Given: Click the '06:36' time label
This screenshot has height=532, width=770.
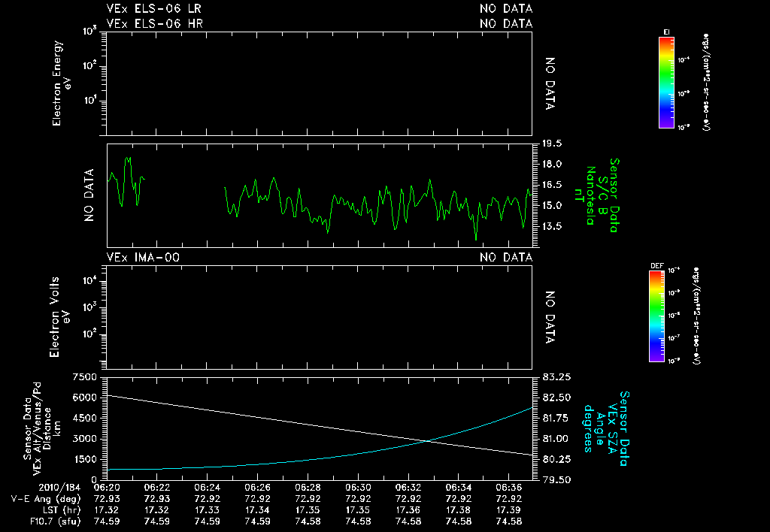Looking at the screenshot, I should (509, 488).
